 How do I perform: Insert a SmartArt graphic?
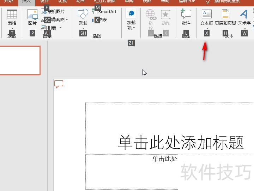tap(104, 12)
